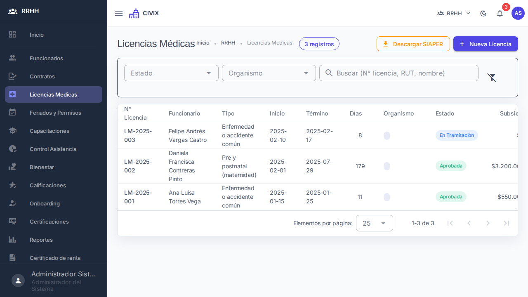The width and height of the screenshot is (528, 297).
Task: Click the Nueva Licencia button
Action: coord(486,44)
